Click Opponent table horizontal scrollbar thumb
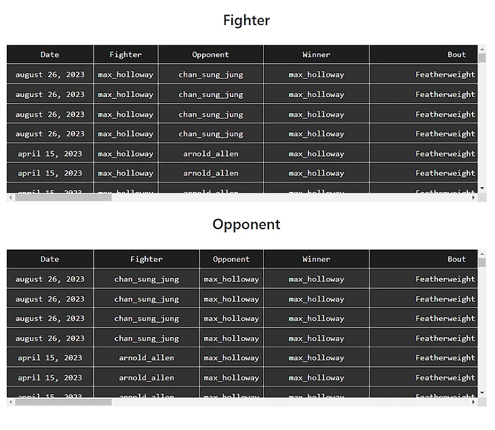Viewport: 495px width, 430px height. tap(64, 402)
